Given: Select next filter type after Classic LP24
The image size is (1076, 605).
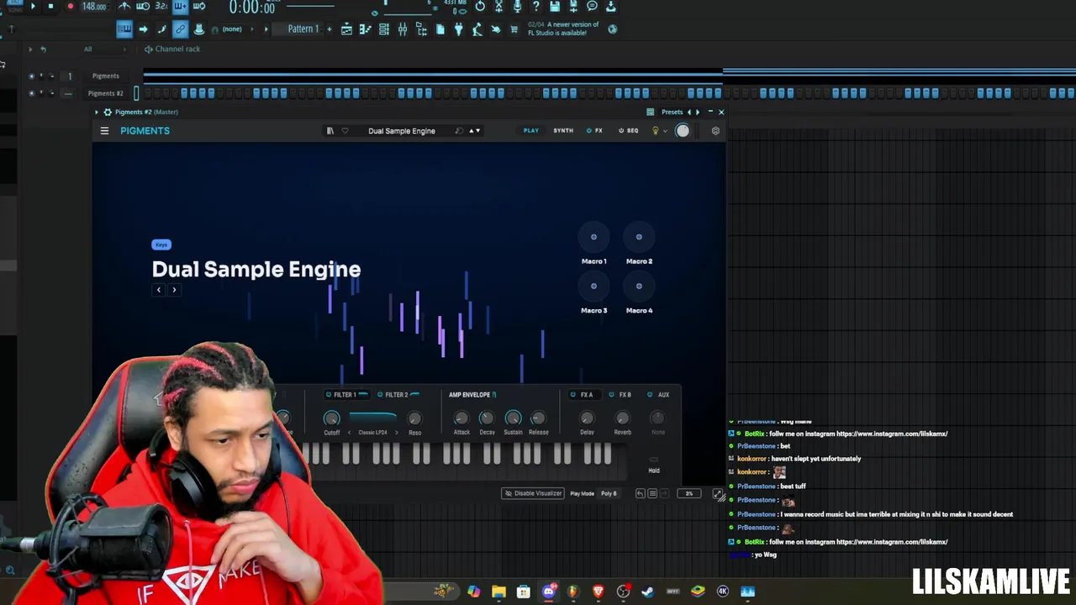Looking at the screenshot, I should point(396,433).
